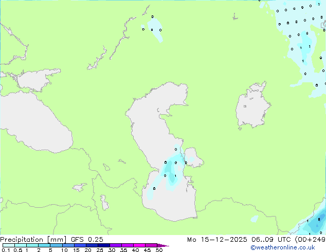Image resolution: width=326 pixels, height=252 pixels.
Task: Click the '0.1' legend scale label
Action: [x=6, y=250]
